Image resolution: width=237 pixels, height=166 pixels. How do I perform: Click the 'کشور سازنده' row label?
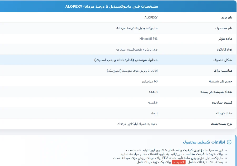(222, 102)
